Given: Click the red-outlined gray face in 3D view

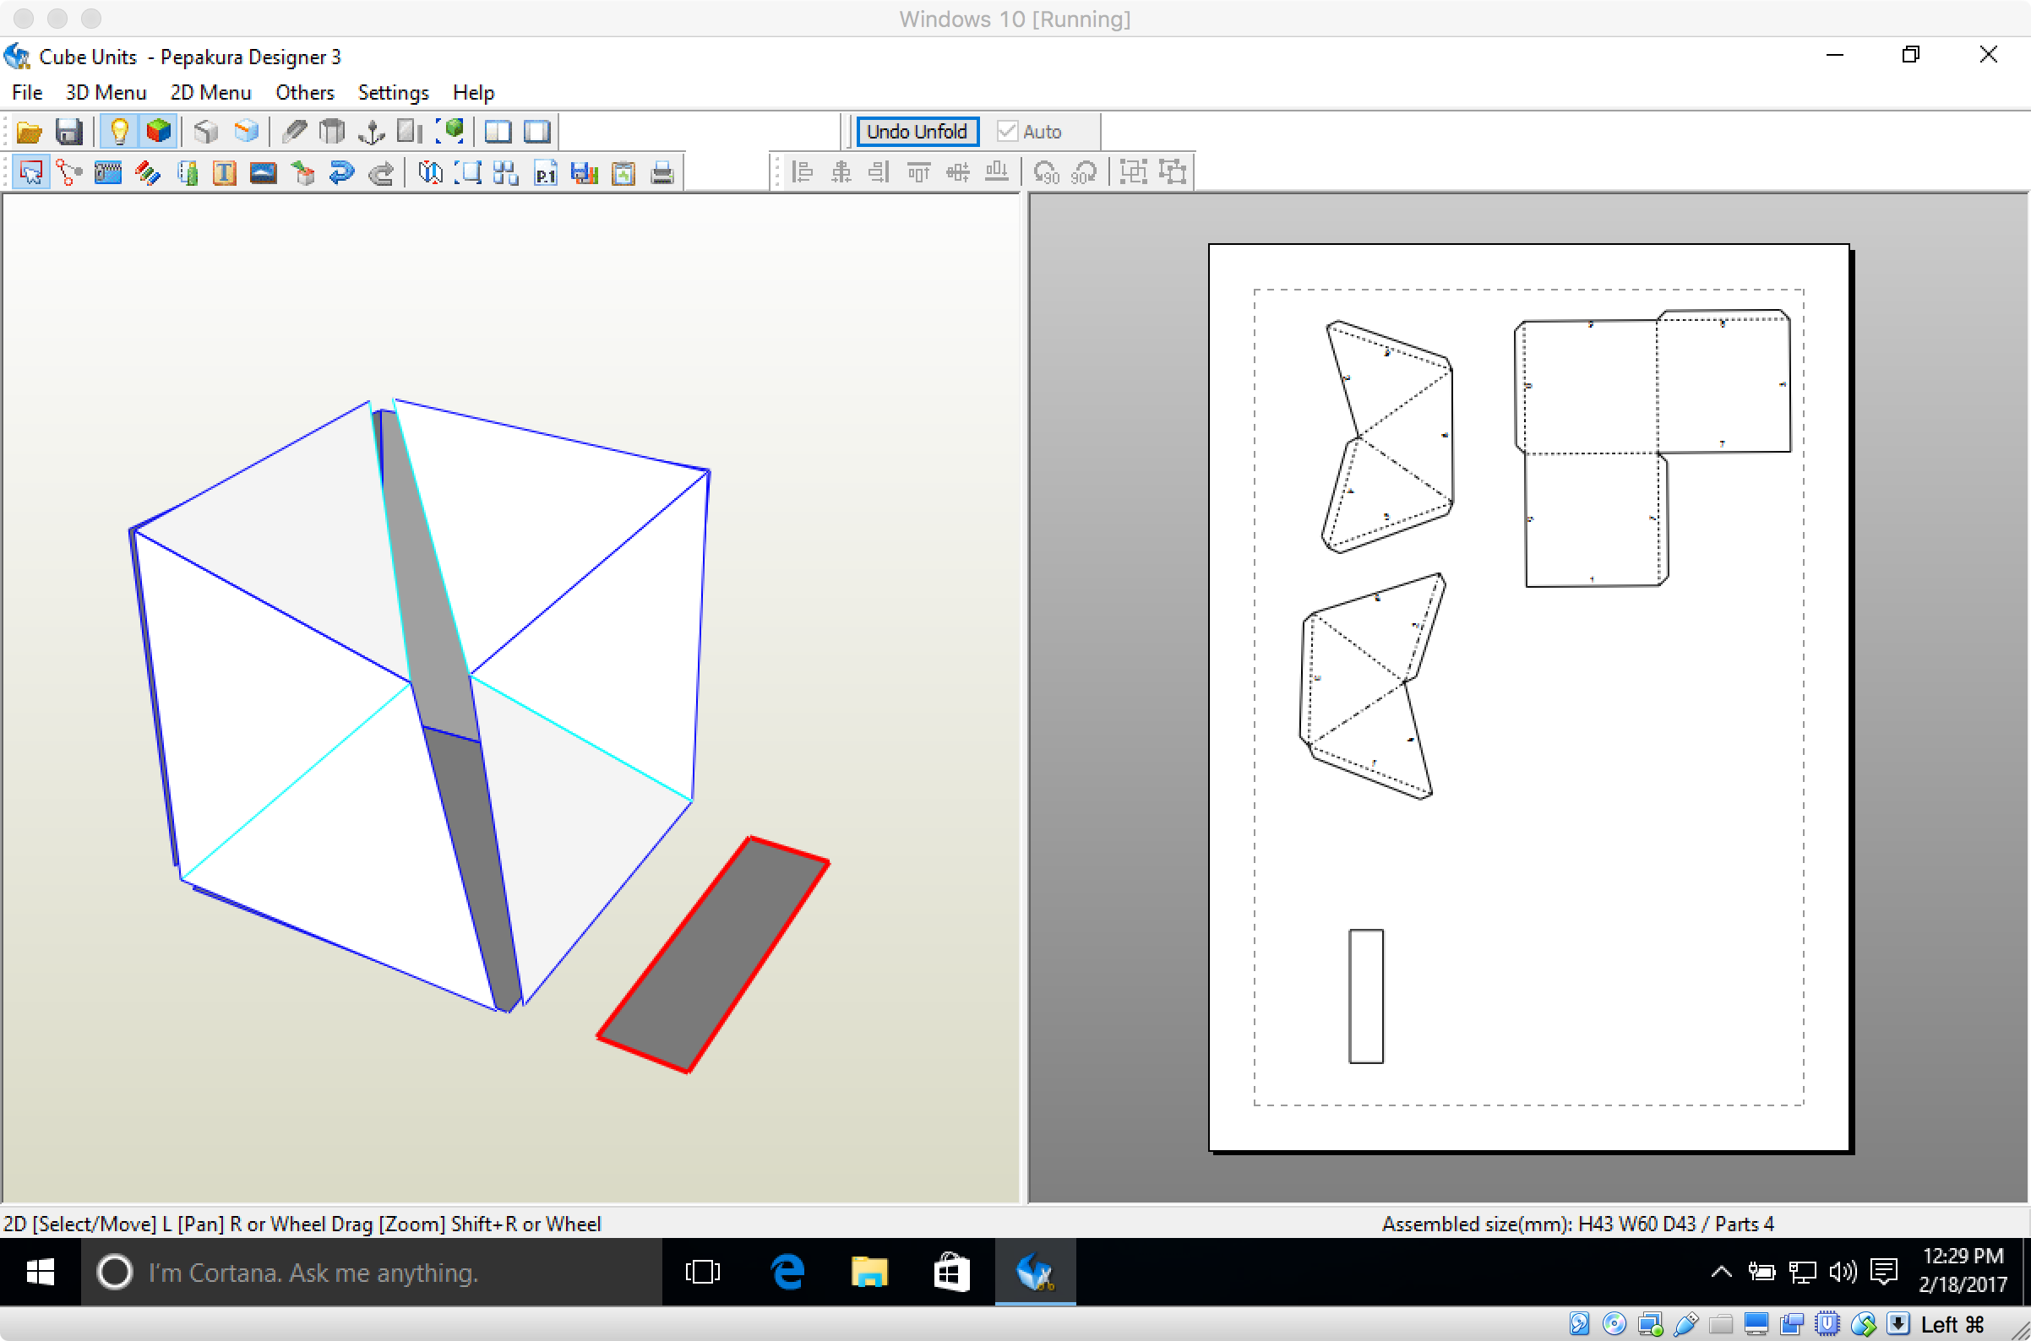Looking at the screenshot, I should (x=714, y=954).
